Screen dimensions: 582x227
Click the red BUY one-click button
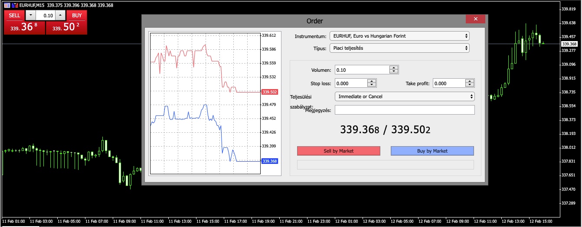click(77, 16)
